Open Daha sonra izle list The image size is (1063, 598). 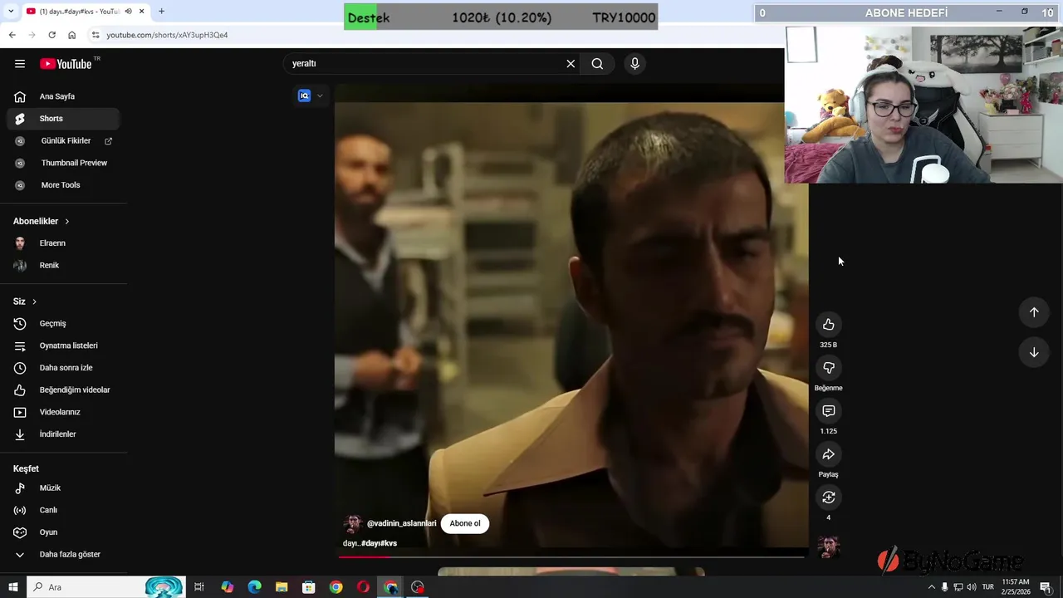(63, 368)
